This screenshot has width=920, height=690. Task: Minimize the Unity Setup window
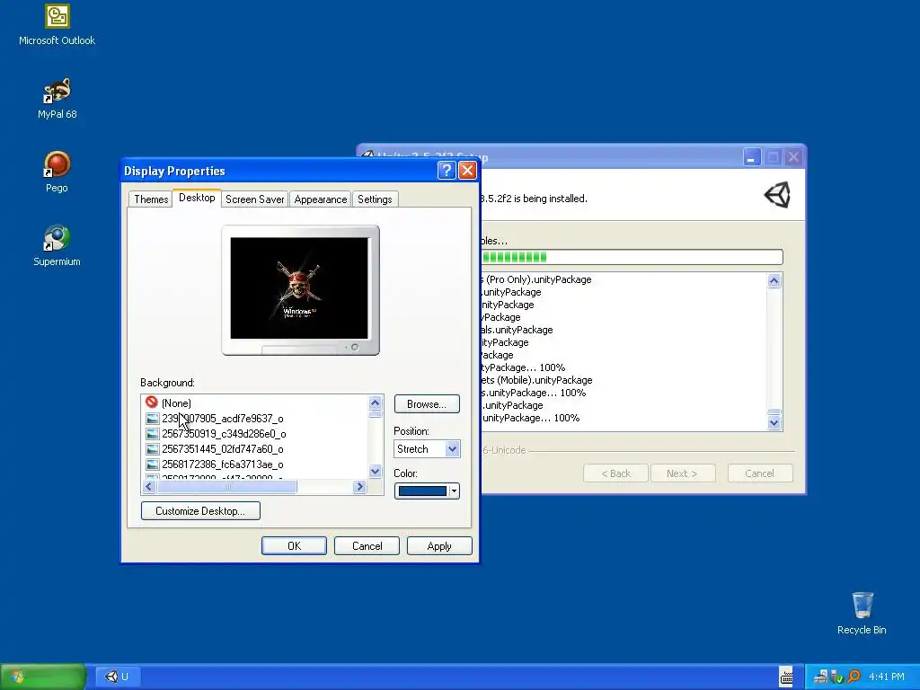coord(752,157)
